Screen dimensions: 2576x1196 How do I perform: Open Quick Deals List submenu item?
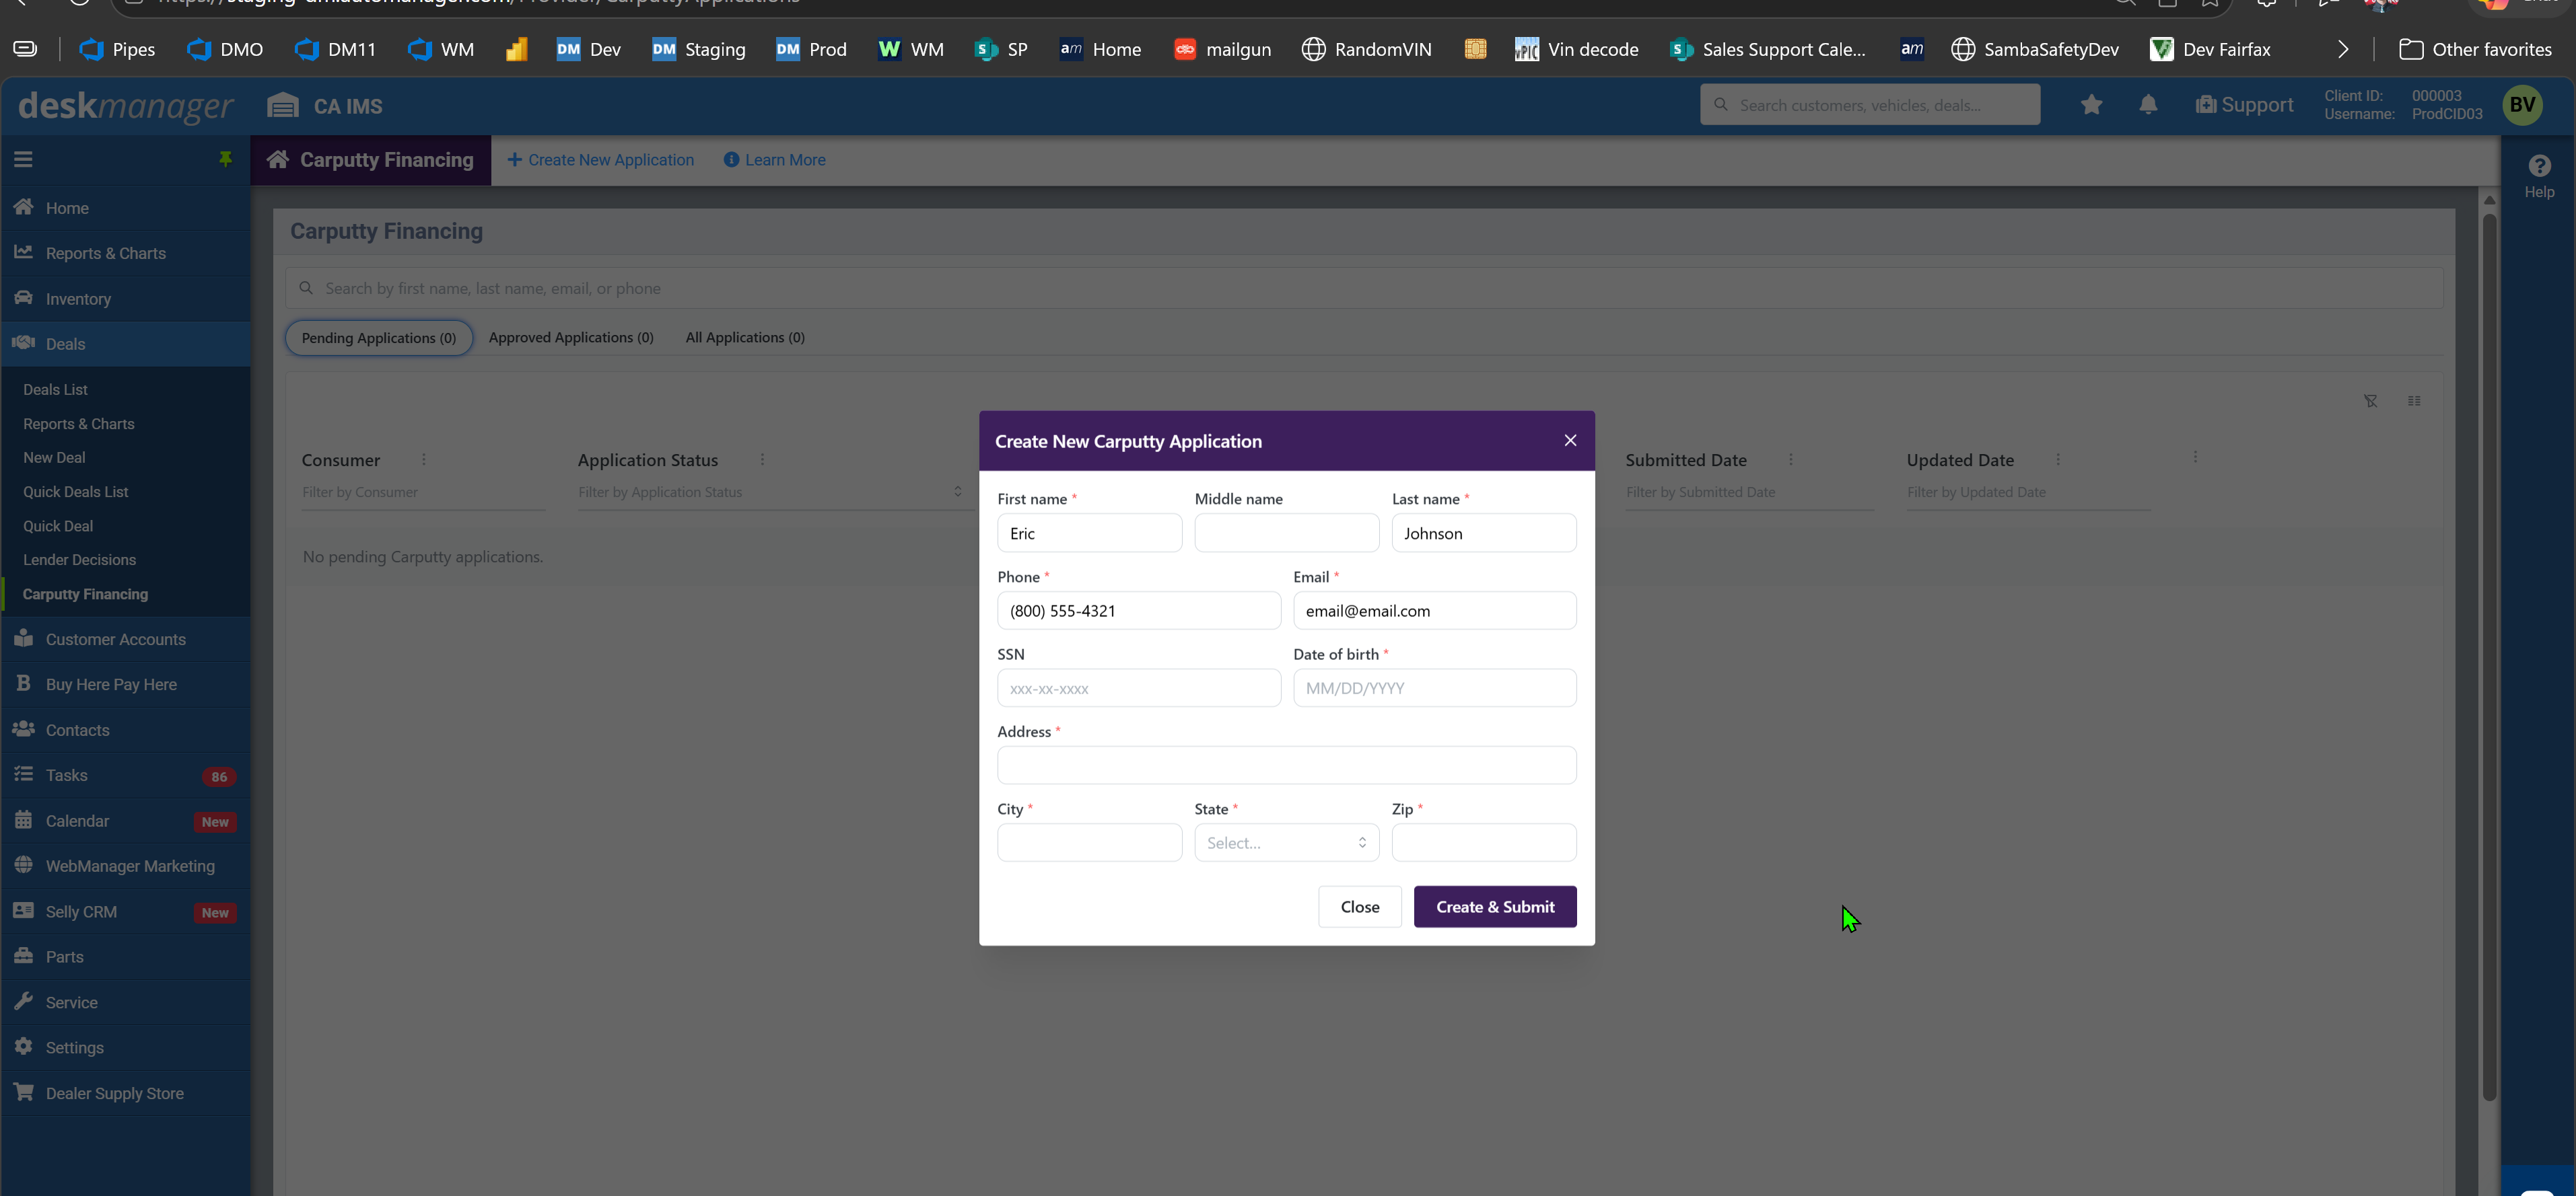pos(76,492)
